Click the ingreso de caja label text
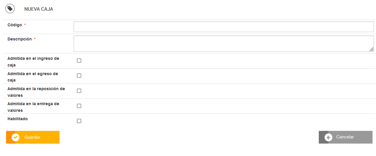 coord(33,62)
